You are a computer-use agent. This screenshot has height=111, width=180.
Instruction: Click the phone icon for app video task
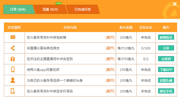(x=13, y=69)
